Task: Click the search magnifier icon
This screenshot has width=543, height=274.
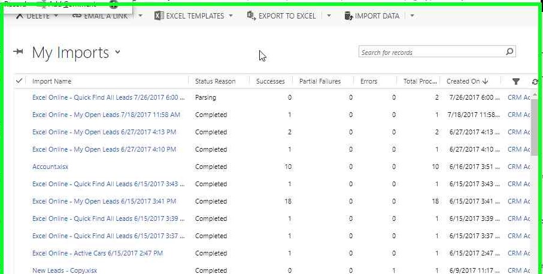Action: [x=509, y=52]
